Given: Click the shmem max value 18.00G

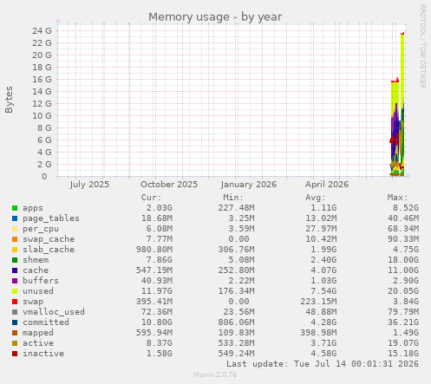Looking at the screenshot, I should [x=403, y=260].
